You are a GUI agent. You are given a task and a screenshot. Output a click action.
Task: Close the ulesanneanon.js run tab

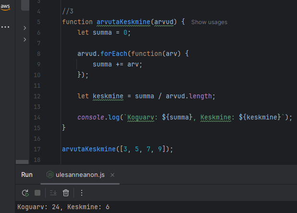click(112, 175)
